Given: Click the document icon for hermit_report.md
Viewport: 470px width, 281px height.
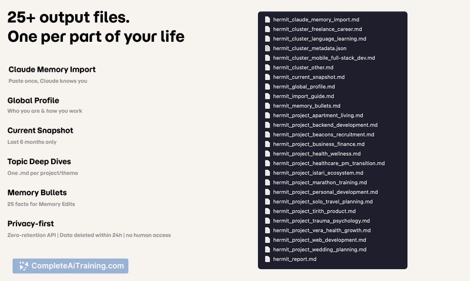Looking at the screenshot, I should [x=268, y=259].
